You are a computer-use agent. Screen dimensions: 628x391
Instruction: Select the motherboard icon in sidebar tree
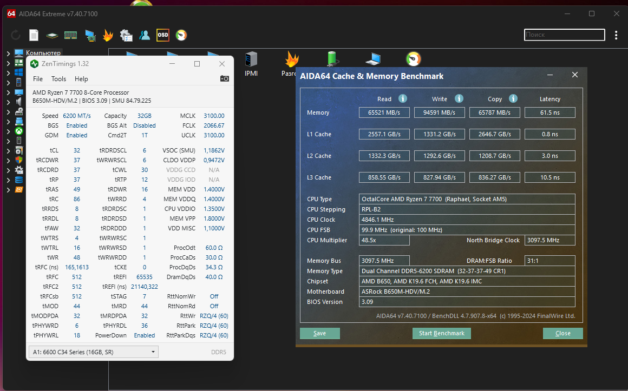click(19, 63)
